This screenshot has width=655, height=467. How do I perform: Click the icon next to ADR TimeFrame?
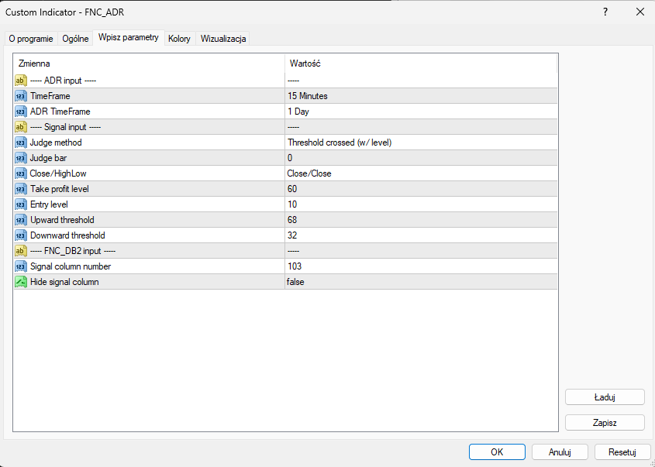21,112
